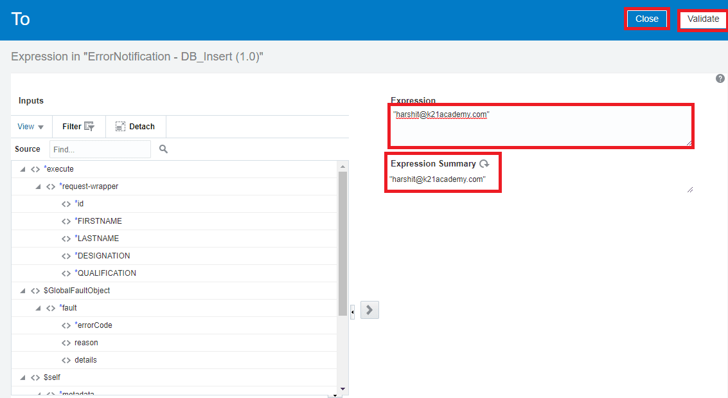Collapse the execute tree node
This screenshot has width=728, height=398.
(x=22, y=168)
